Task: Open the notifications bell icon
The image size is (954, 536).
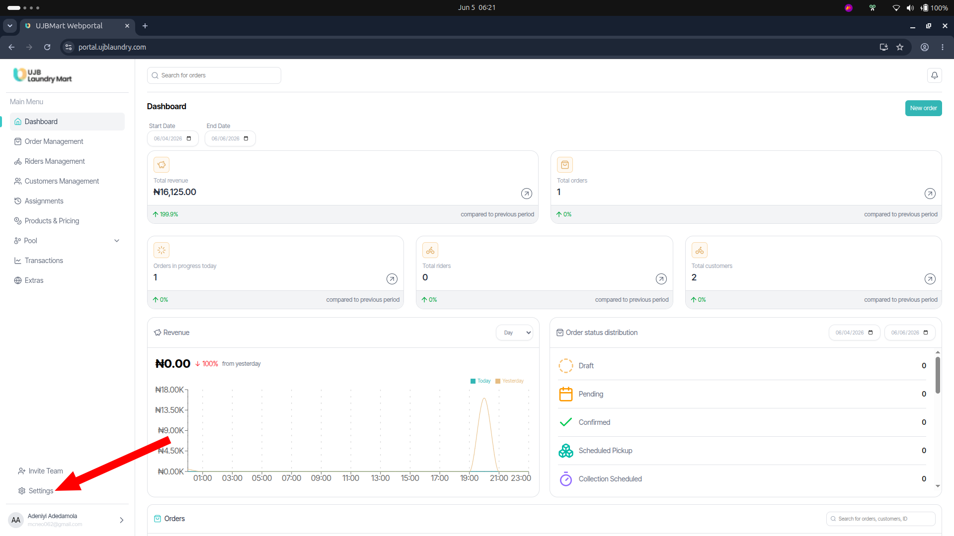Action: click(x=934, y=75)
